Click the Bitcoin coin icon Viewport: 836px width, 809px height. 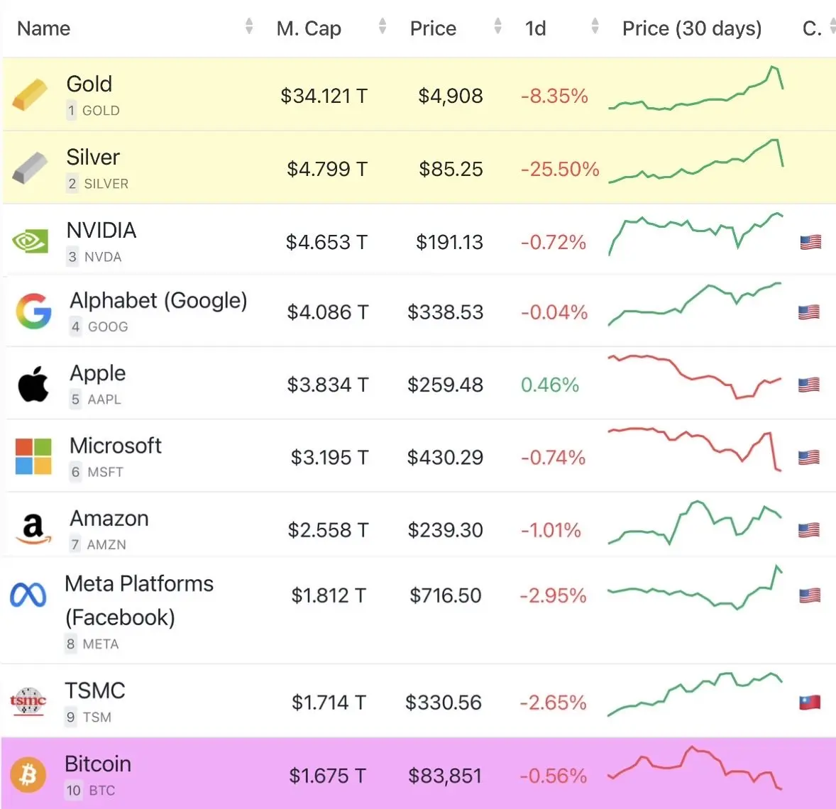coord(28,774)
